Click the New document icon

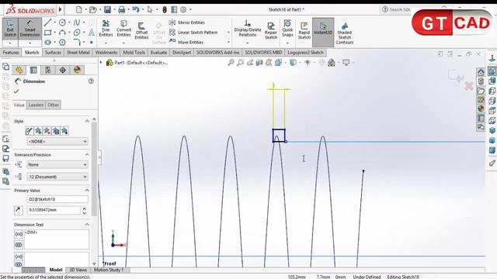[x=79, y=10]
